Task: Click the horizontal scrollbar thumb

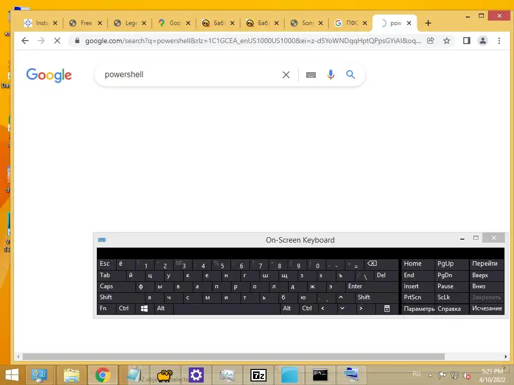Action: 233,356
